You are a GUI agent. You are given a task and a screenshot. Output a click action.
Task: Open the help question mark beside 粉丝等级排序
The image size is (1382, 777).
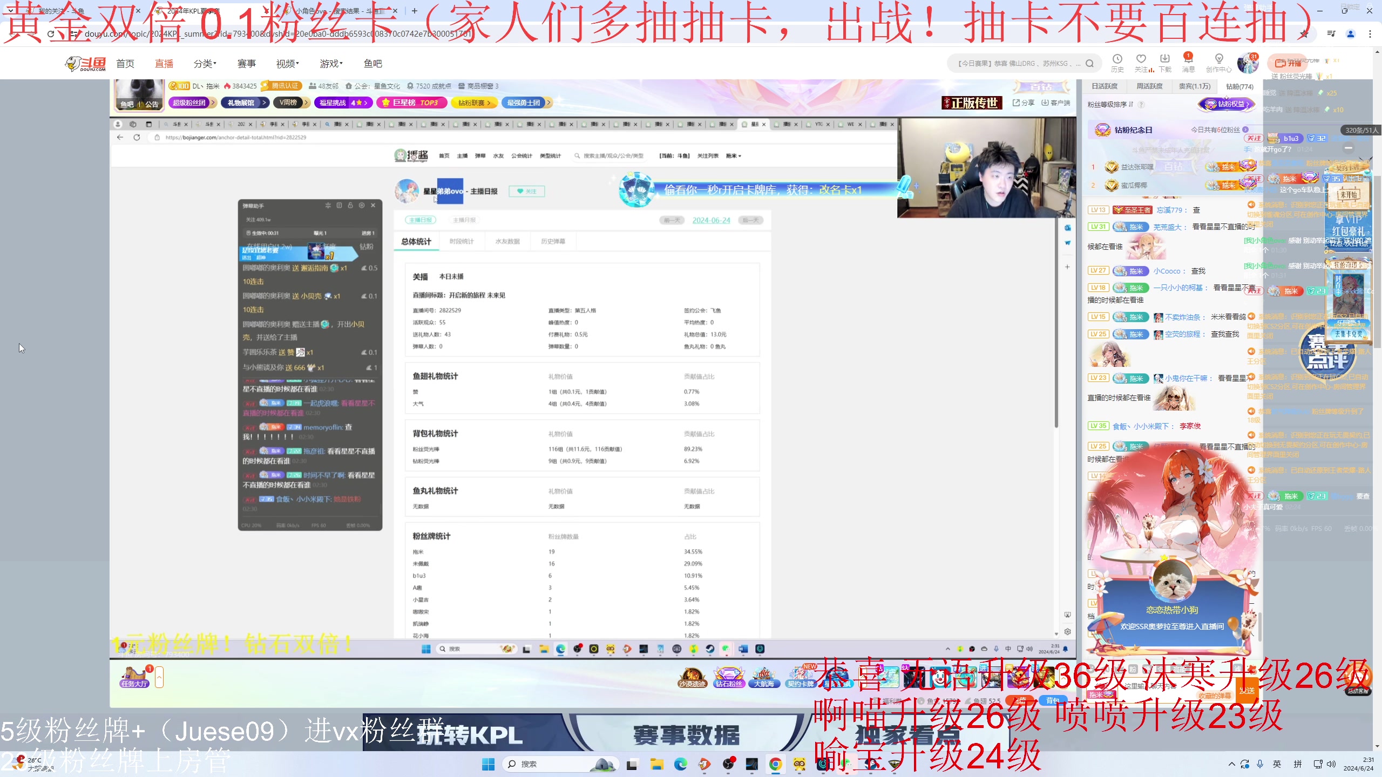[1141, 105]
